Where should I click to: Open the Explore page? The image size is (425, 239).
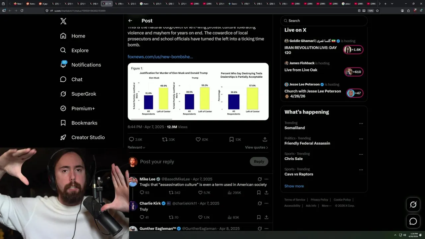click(74, 50)
